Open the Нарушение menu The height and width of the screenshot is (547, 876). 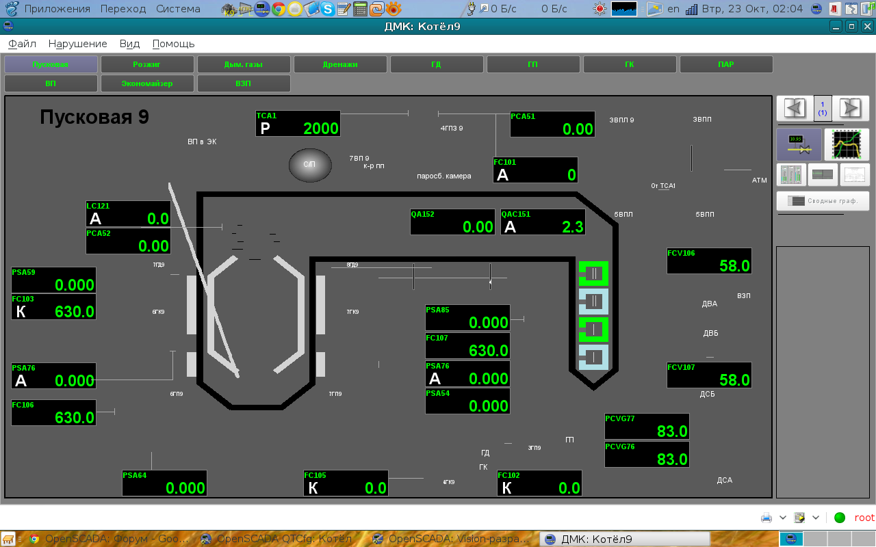click(77, 44)
